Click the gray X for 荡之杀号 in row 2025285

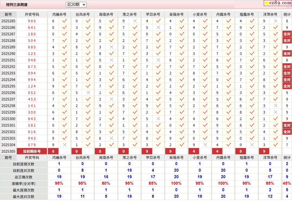(x=135, y=21)
